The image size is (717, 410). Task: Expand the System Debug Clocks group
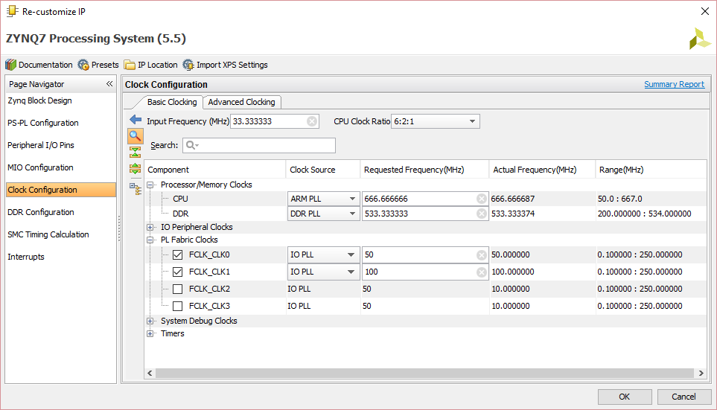click(150, 321)
